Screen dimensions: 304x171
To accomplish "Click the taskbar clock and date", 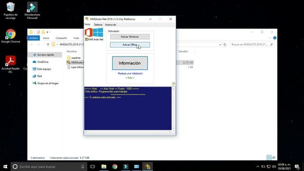I will (284, 167).
